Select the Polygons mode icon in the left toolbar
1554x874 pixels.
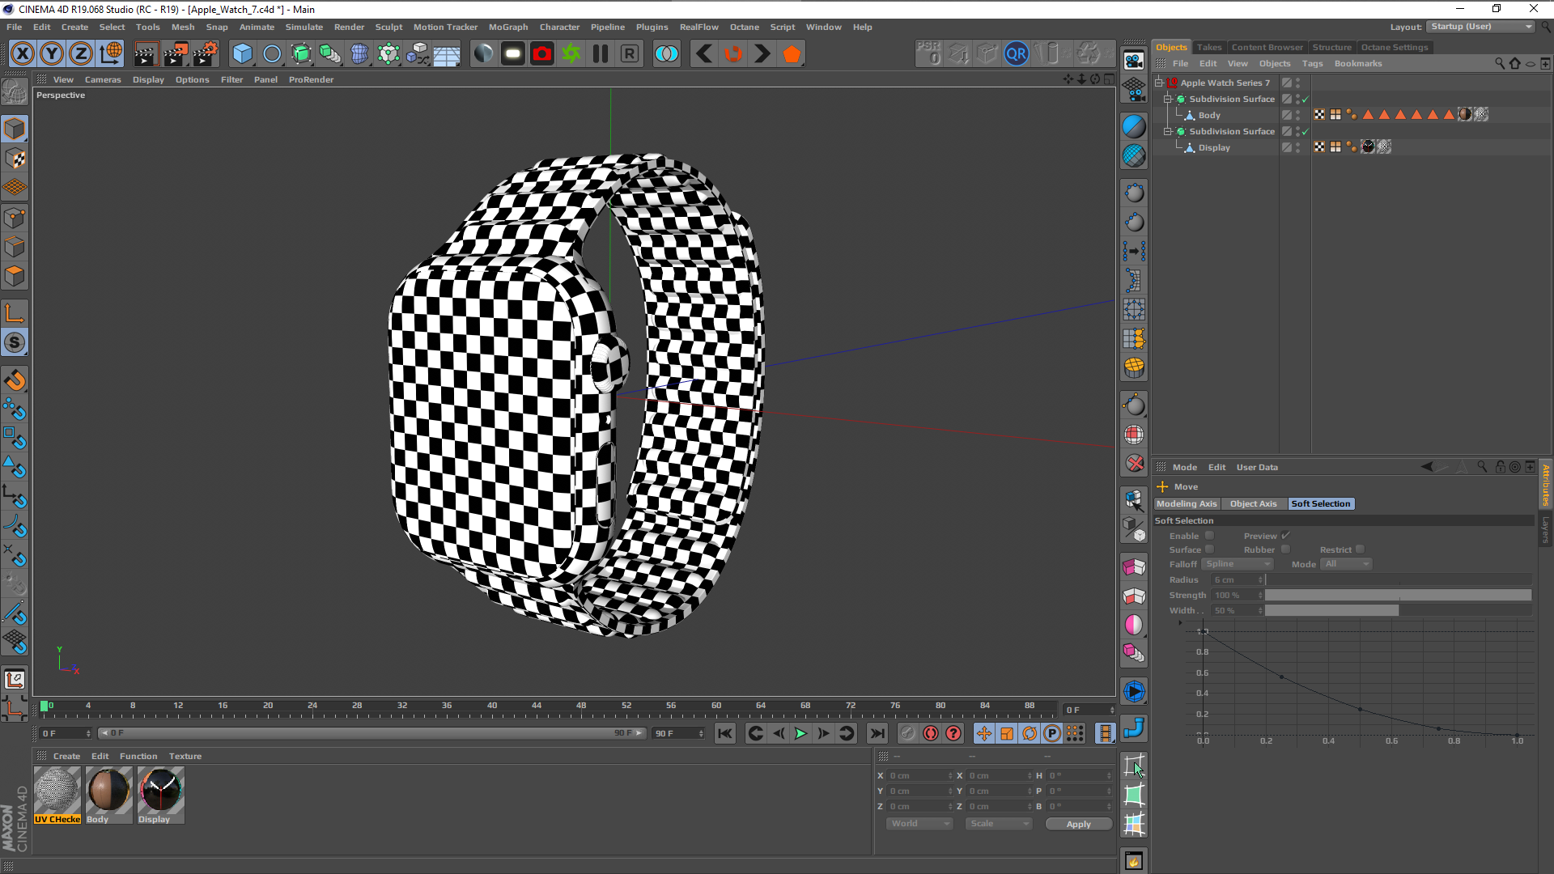tap(15, 277)
